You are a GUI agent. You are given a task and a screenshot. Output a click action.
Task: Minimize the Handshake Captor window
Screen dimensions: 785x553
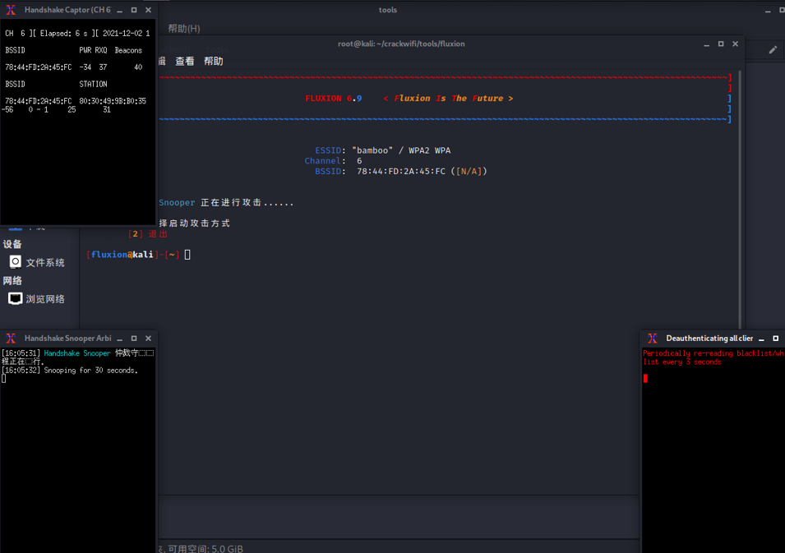(x=120, y=10)
